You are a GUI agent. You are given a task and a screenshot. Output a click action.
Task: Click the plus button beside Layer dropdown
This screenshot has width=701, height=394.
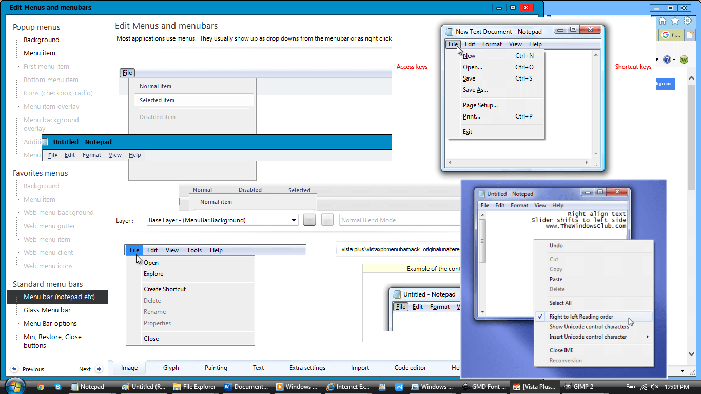(309, 220)
